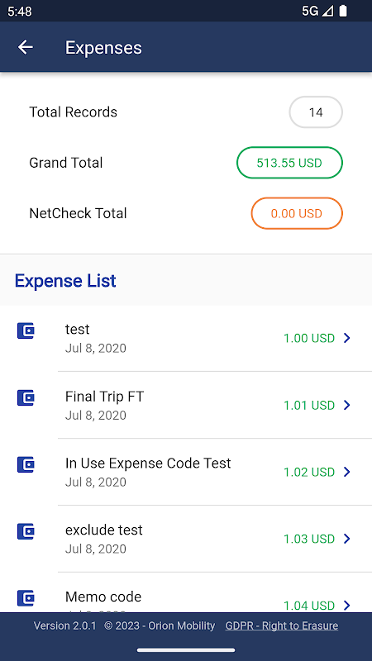Tap the wallet icon beside Final Trip FT
Image resolution: width=372 pixels, height=661 pixels.
pyautogui.click(x=26, y=397)
